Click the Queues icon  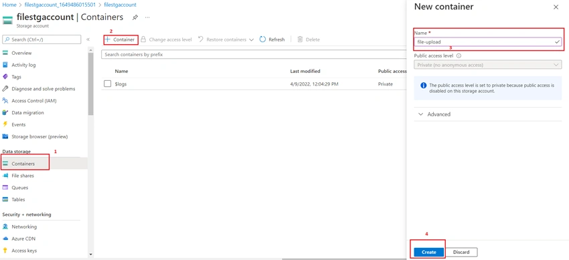[5, 188]
